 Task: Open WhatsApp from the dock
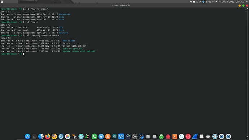94,136
